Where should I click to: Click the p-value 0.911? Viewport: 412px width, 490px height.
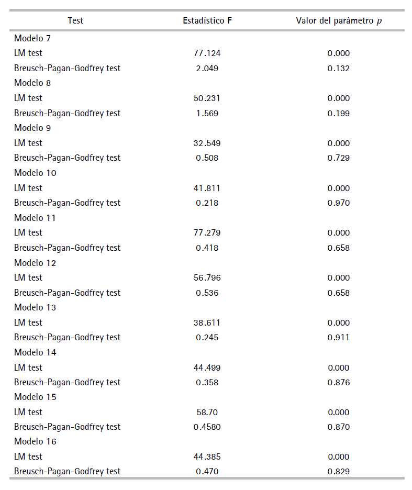[x=338, y=337]
